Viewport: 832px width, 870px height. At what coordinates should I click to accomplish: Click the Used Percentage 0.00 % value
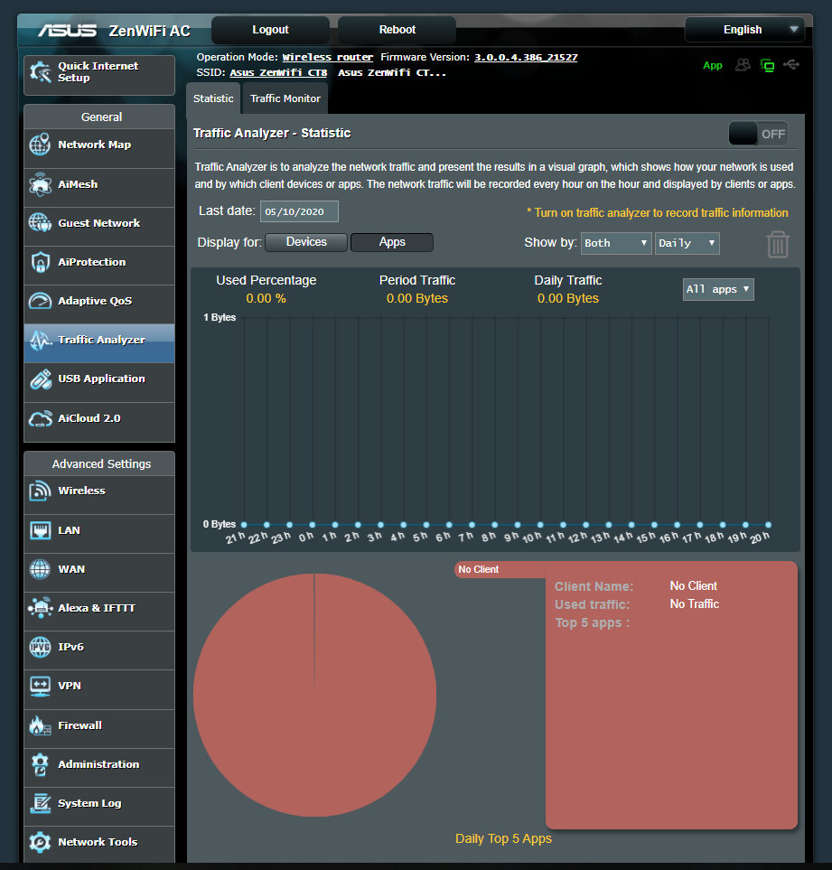point(266,298)
